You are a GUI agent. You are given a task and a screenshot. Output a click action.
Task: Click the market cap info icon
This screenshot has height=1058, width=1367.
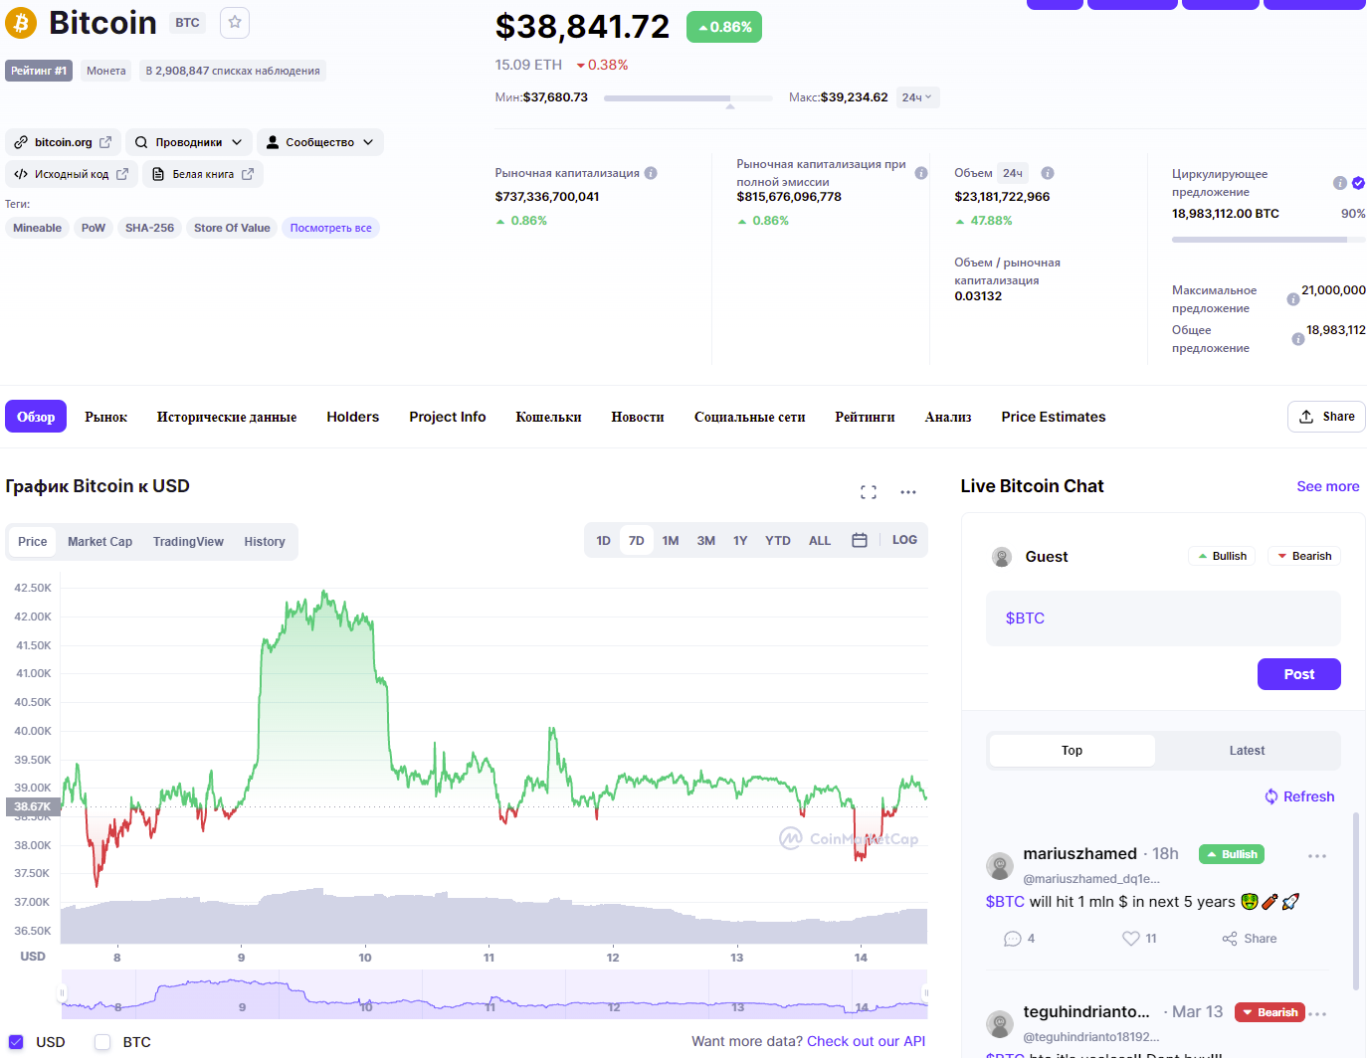[651, 173]
